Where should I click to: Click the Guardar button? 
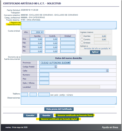[46, 115]
